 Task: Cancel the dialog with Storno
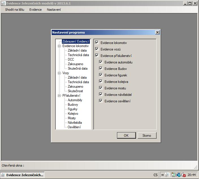point(147,136)
